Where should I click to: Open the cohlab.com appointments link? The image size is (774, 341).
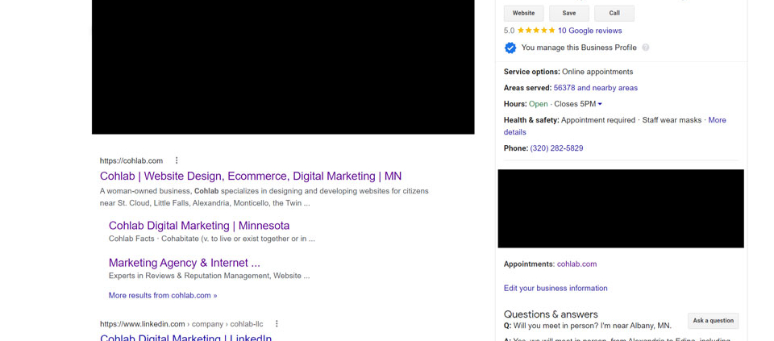click(576, 264)
